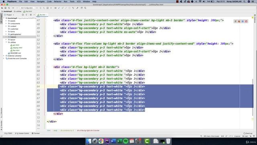Viewport: 257px width, 145px height.
Task: Open settings via wrench icon
Action: (78, 8)
